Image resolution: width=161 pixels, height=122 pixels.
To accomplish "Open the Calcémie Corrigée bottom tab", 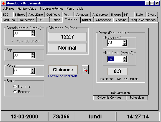I will pyautogui.click(x=109, y=97).
